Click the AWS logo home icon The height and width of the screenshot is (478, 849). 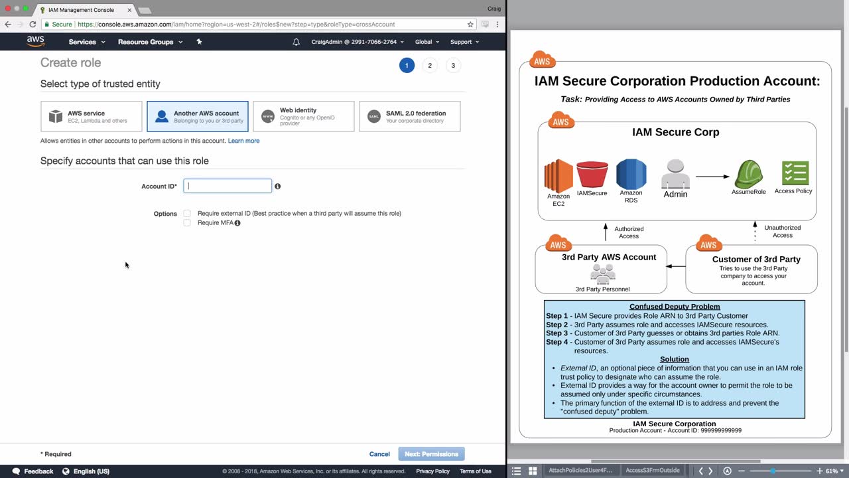[x=36, y=41]
